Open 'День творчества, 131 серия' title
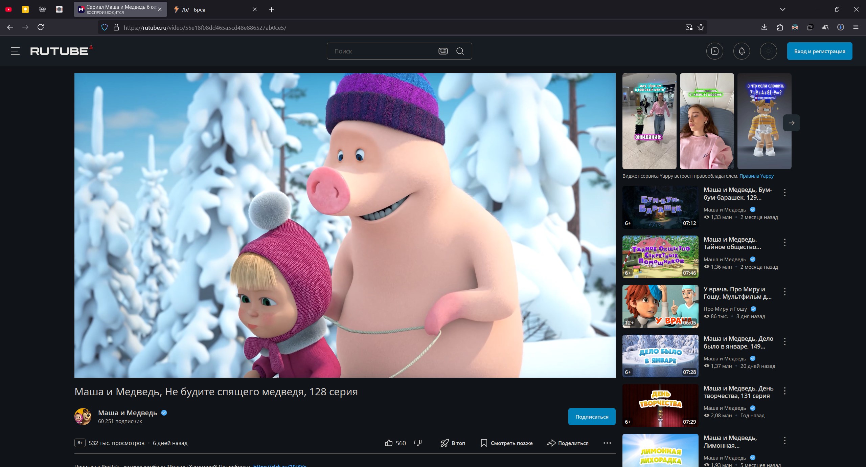This screenshot has width=866, height=467. point(738,392)
